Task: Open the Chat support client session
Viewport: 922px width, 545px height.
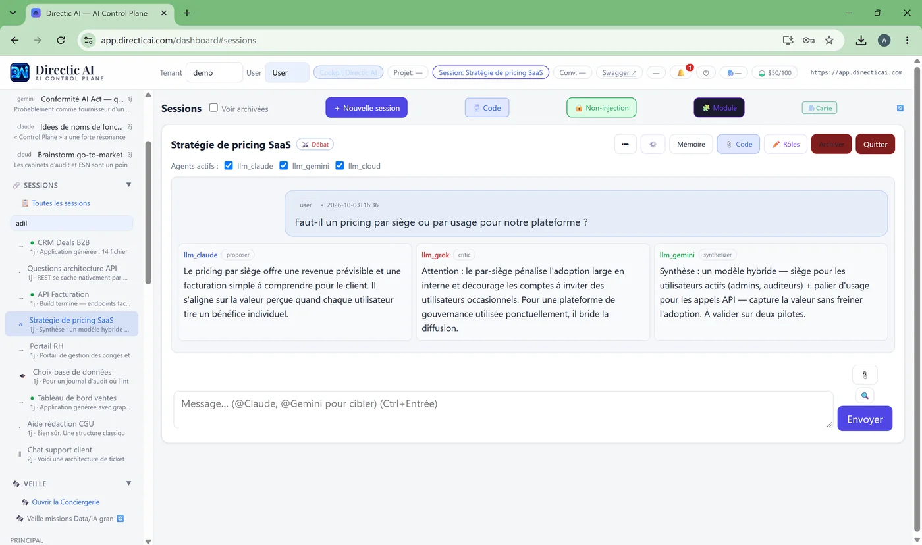Action: tap(72, 454)
